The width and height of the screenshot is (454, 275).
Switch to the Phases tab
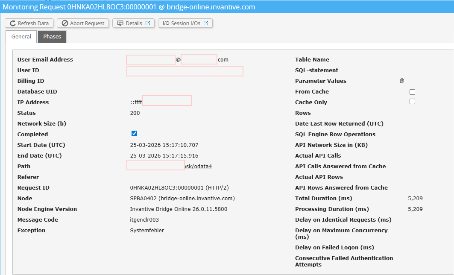click(52, 37)
